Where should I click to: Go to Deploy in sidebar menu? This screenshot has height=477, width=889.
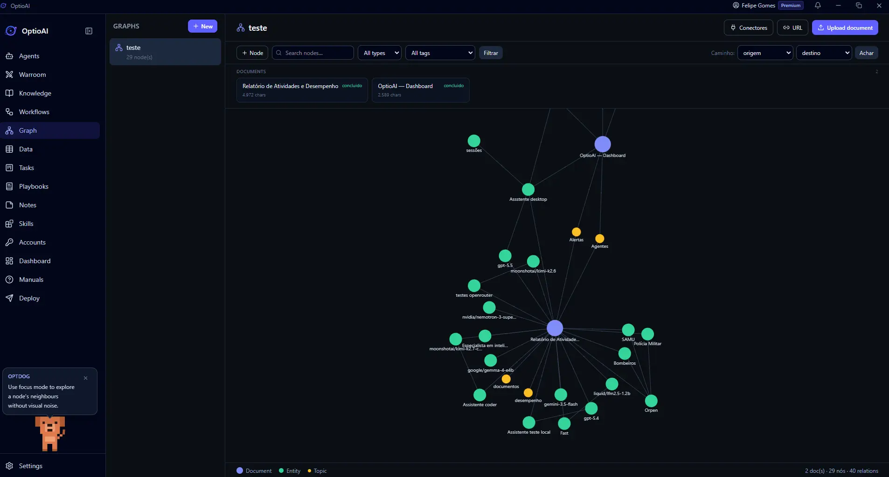coord(50,298)
